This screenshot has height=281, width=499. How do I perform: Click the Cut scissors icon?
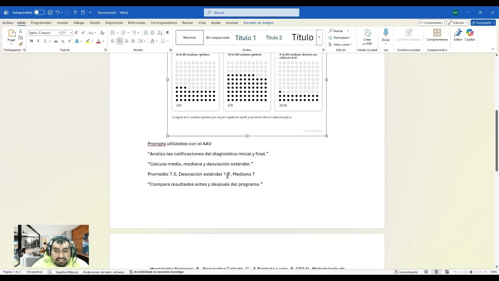pyautogui.click(x=21, y=31)
